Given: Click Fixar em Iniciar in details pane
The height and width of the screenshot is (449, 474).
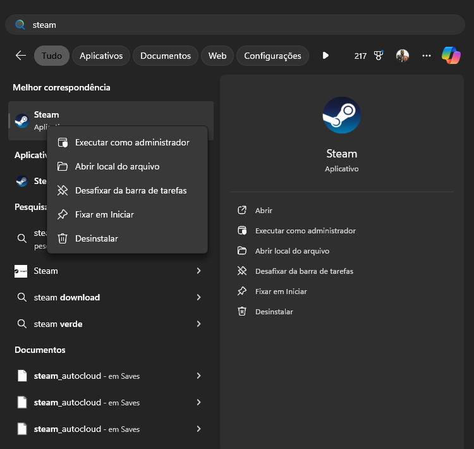Looking at the screenshot, I should tap(281, 292).
